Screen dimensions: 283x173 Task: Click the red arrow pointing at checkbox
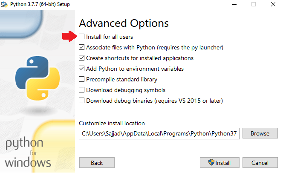[x=69, y=36]
